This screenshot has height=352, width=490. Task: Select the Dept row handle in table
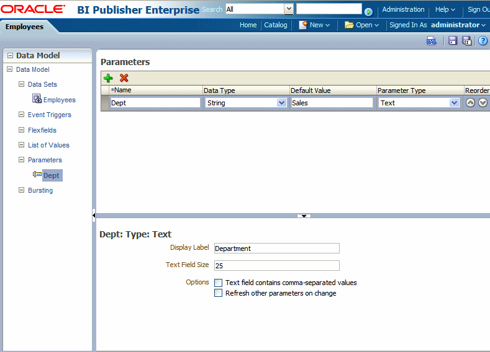coord(105,103)
